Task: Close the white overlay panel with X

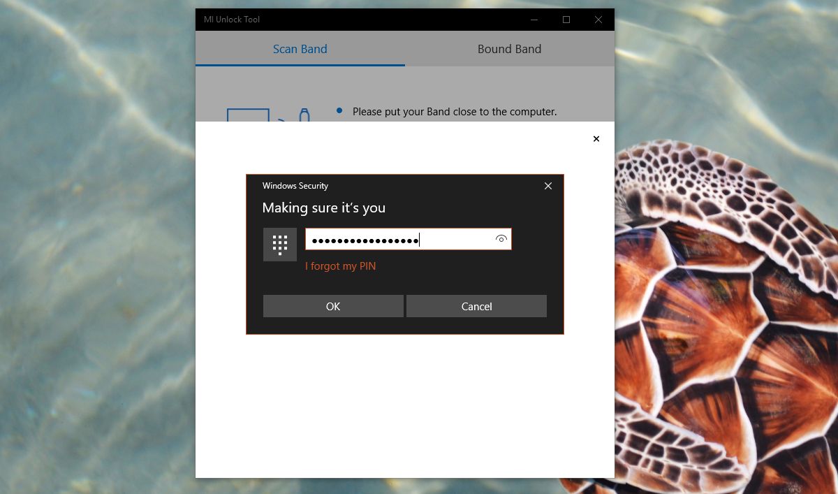Action: point(596,139)
